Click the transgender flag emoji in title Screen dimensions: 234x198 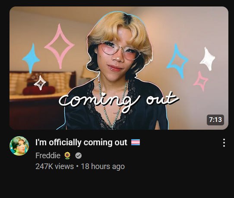136,142
